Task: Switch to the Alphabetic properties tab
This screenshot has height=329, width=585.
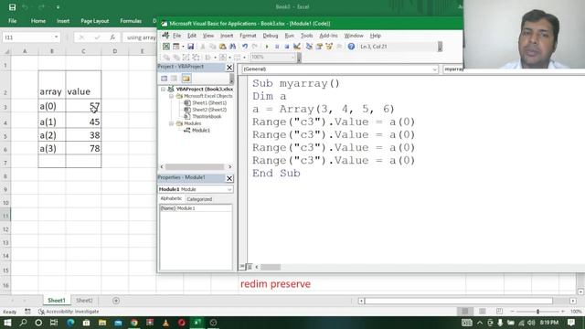Action: [171, 199]
